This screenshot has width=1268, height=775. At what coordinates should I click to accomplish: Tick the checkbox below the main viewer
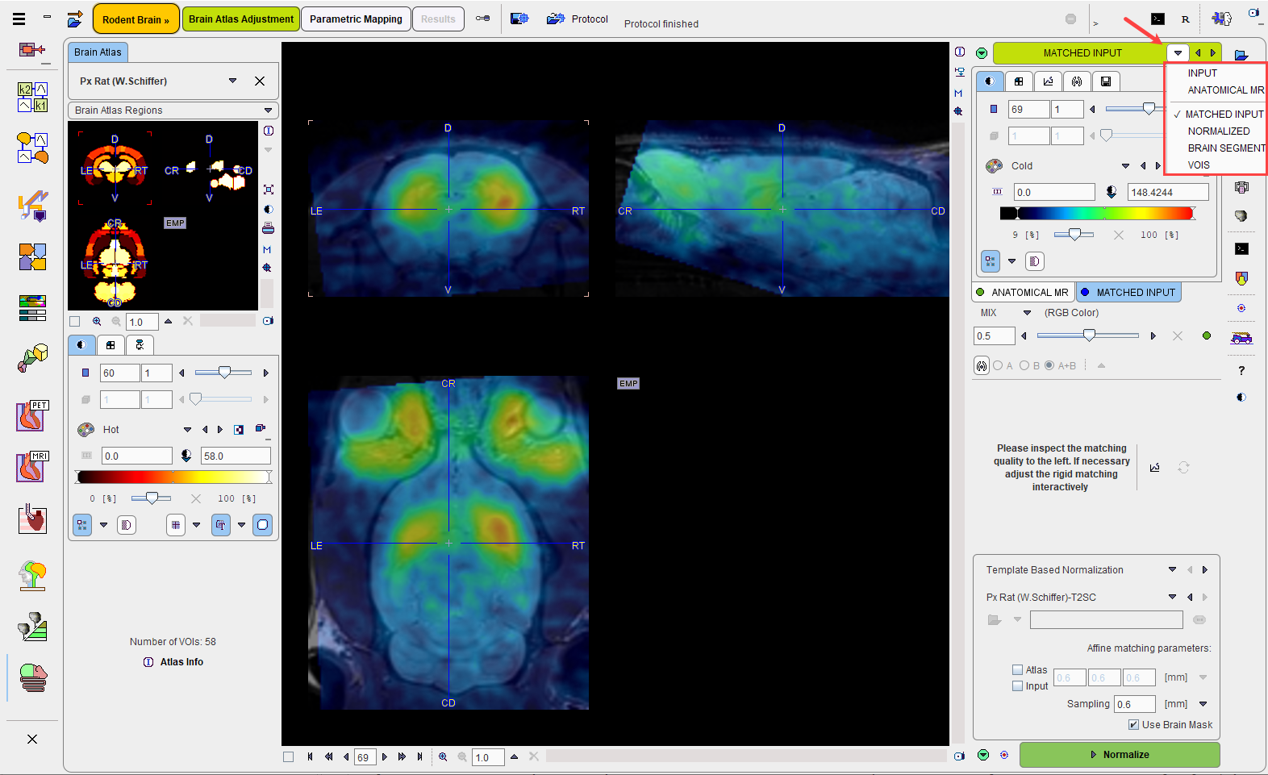click(x=288, y=756)
